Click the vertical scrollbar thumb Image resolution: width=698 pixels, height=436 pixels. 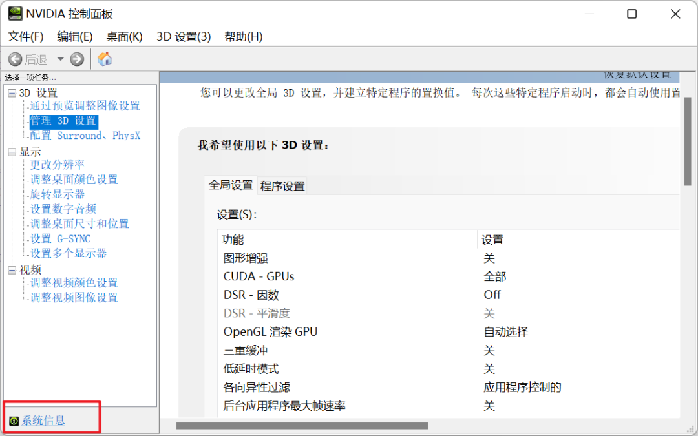[x=688, y=141]
